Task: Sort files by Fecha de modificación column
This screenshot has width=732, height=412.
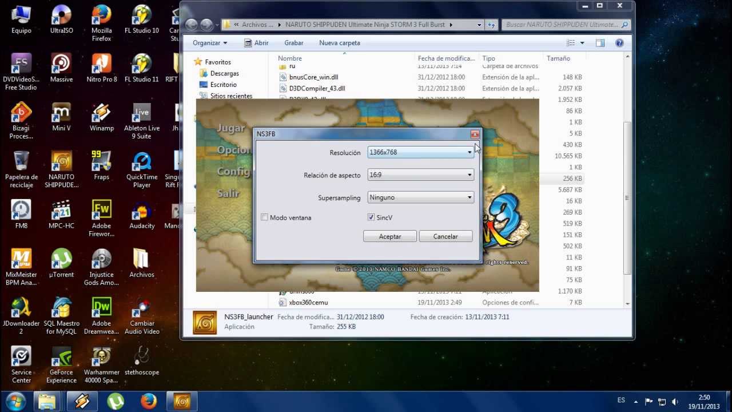Action: point(446,58)
